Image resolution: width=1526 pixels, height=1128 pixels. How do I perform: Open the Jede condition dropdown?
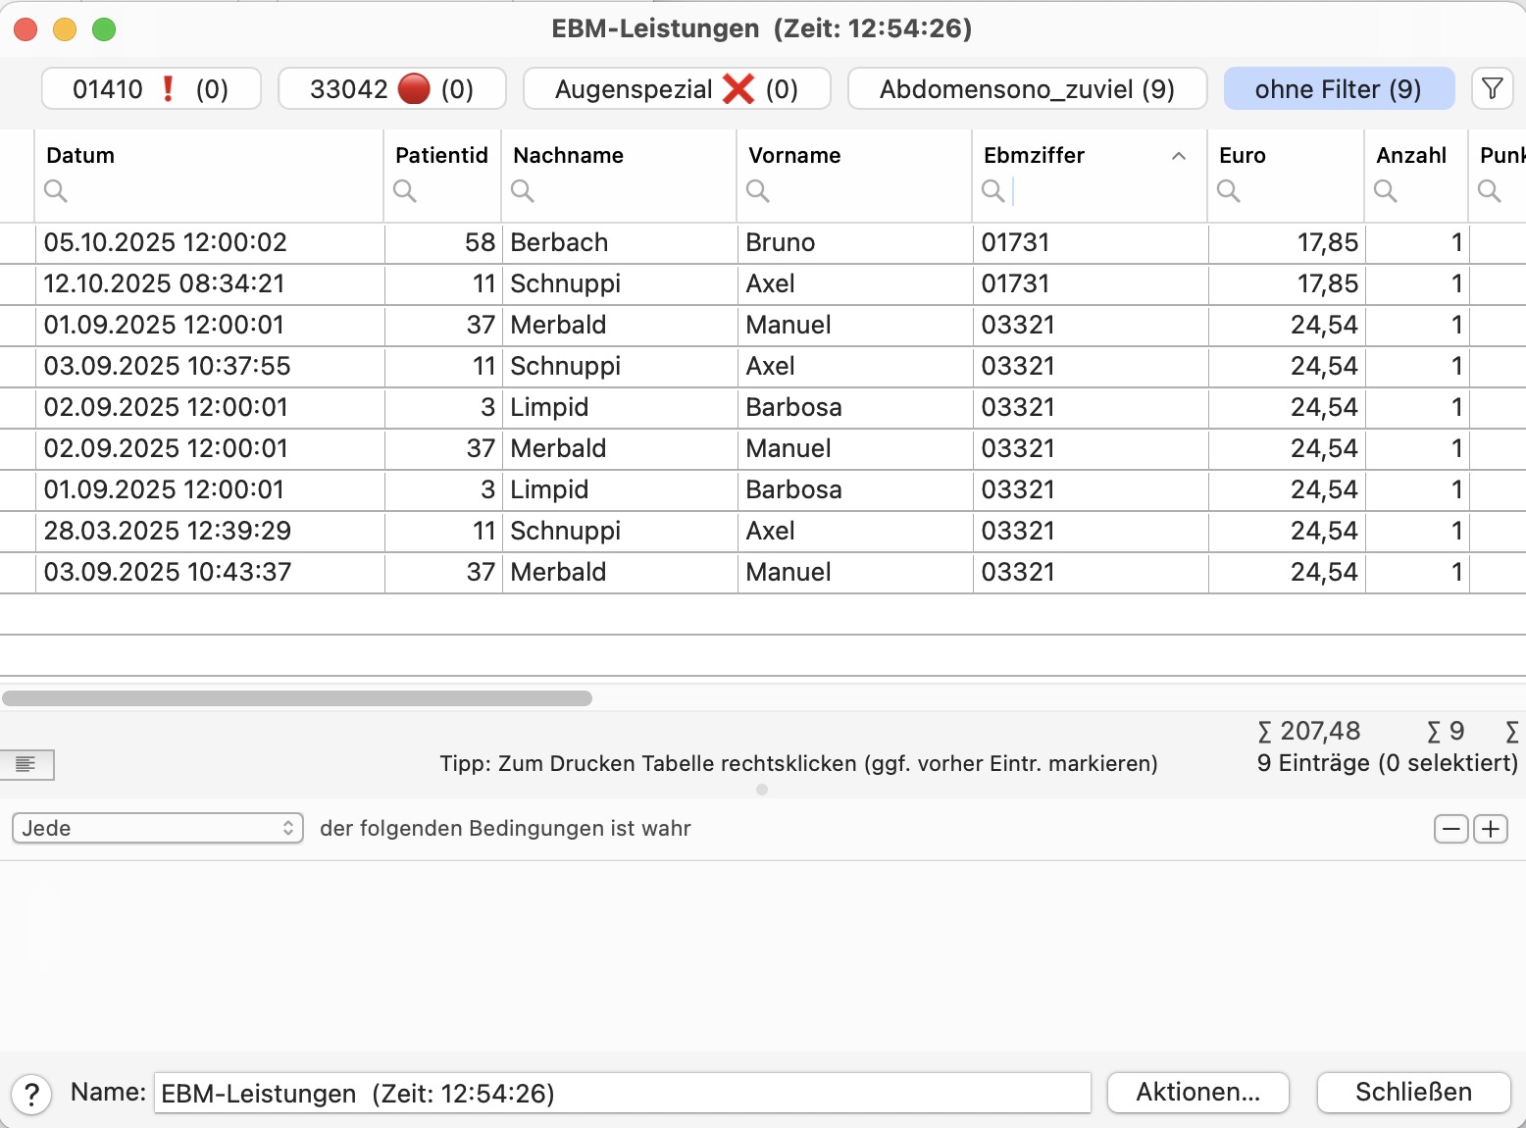(x=158, y=828)
